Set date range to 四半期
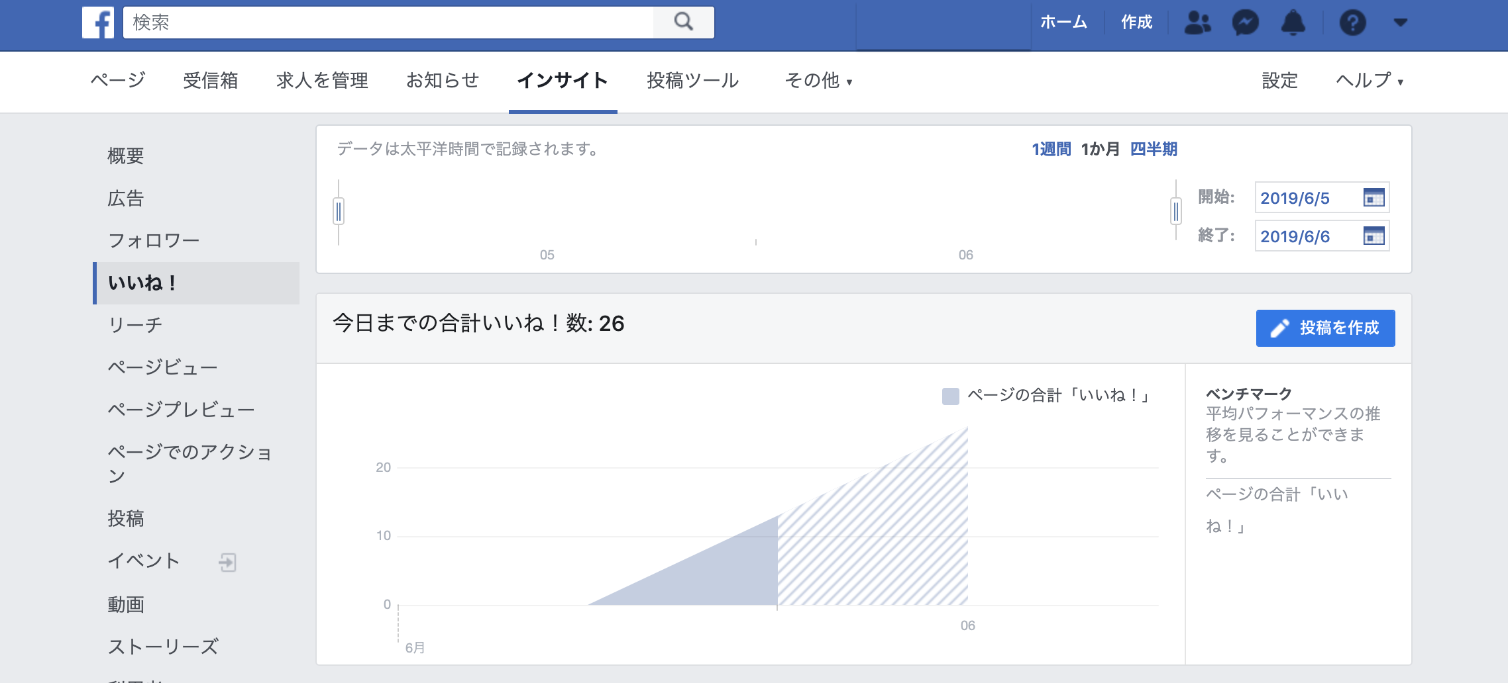Viewport: 1508px width, 683px height. [1154, 149]
